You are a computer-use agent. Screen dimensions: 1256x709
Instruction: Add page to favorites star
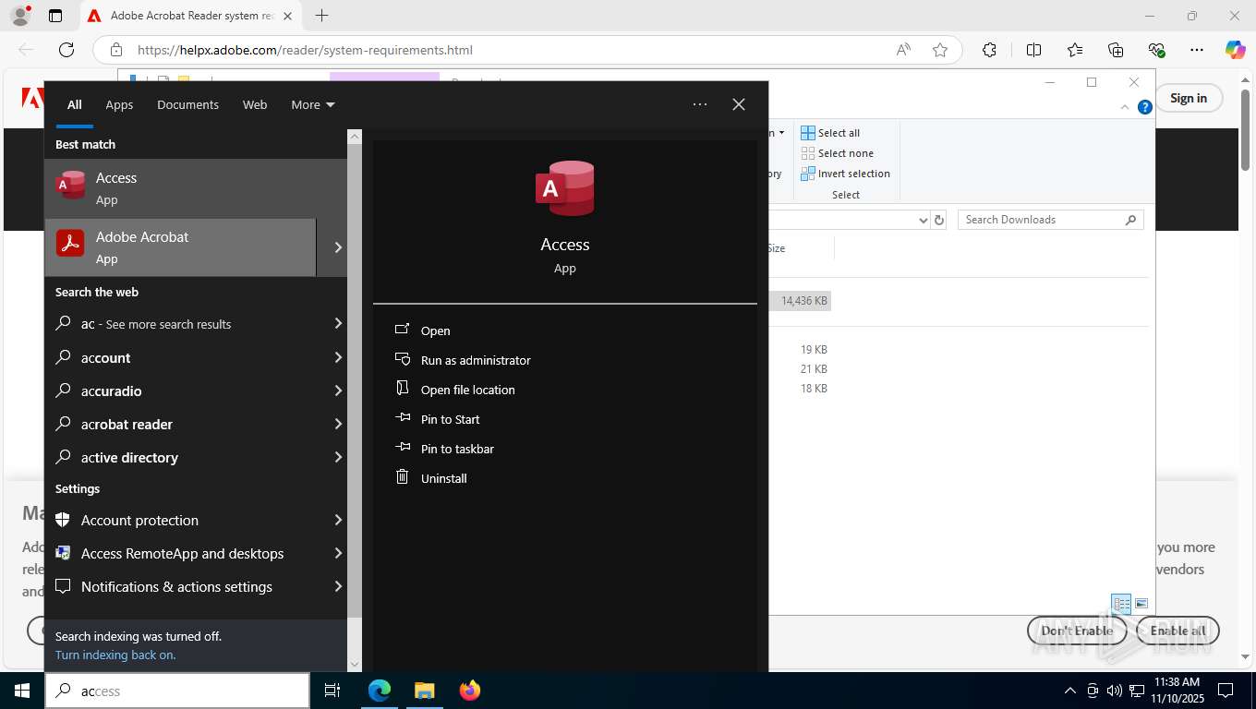[x=940, y=50]
